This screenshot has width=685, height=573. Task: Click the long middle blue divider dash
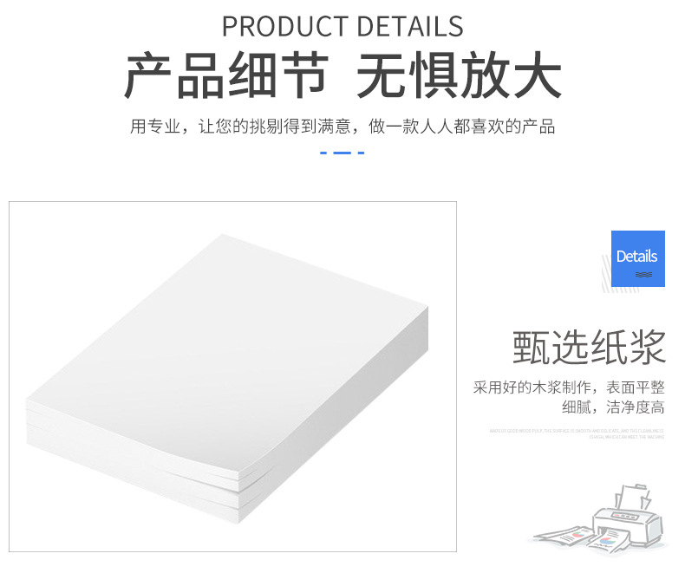342,153
